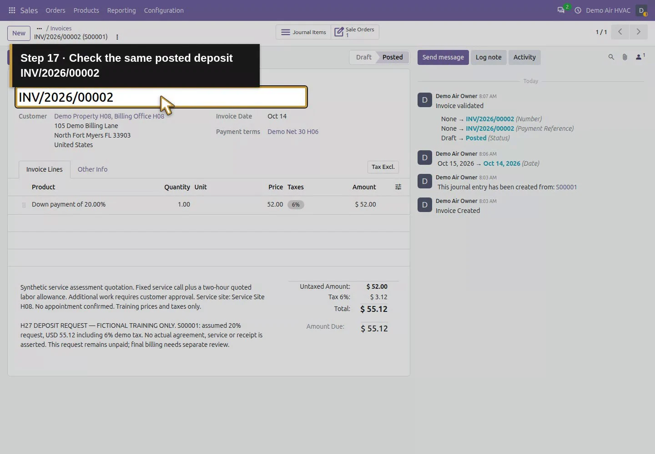The width and height of the screenshot is (655, 454).
Task: Go to previous record arrow
Action: 620,32
